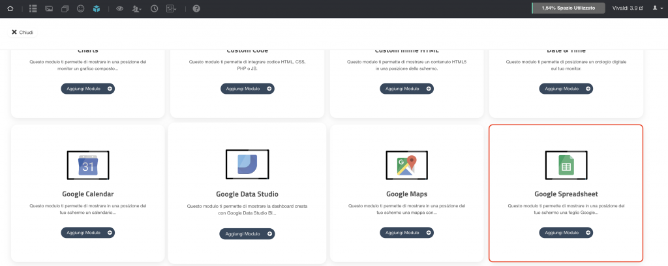This screenshot has height=266, width=668.
Task: Click the smiley face icon in the top bar
Action: [80, 8]
